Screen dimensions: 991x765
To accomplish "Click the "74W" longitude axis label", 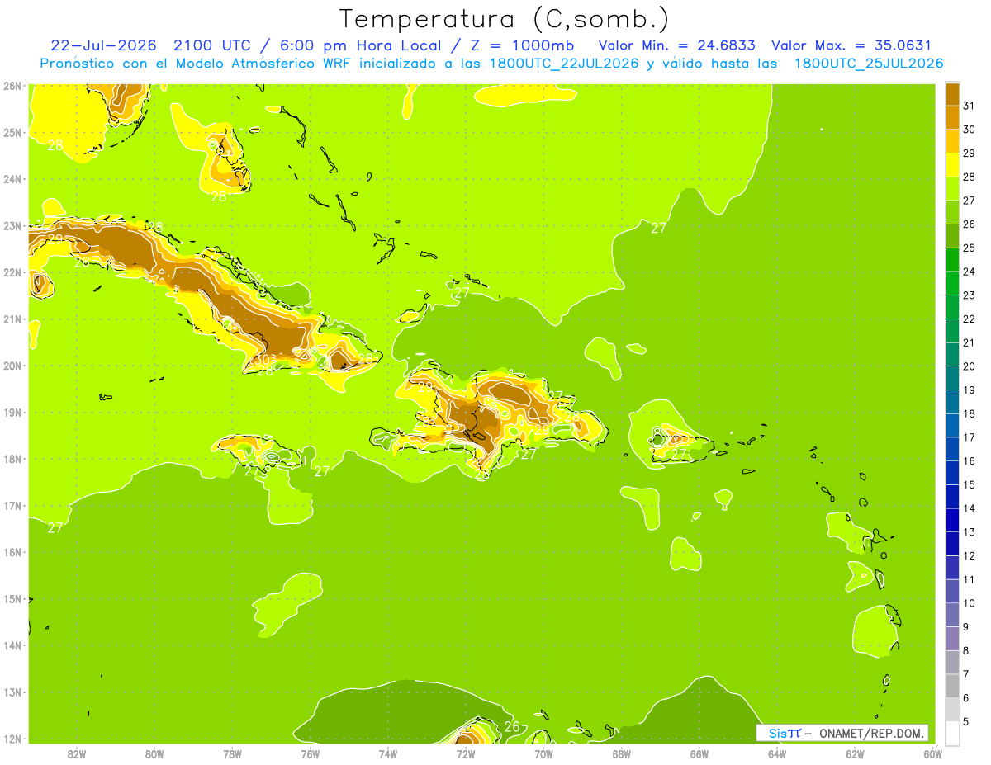I will coord(388,753).
